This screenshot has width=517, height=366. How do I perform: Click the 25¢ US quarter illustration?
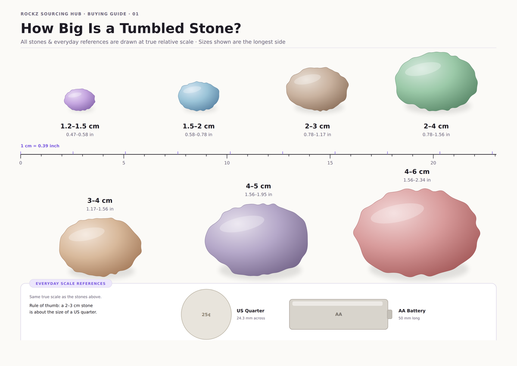(x=206, y=315)
